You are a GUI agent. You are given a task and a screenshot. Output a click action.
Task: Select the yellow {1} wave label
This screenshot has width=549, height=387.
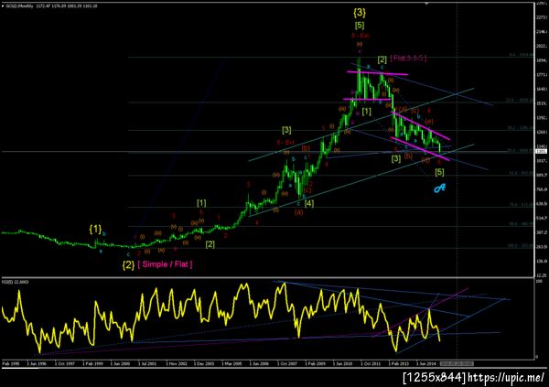(x=95, y=230)
